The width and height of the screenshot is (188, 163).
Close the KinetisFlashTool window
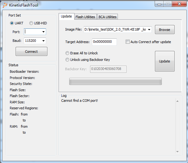click(179, 4)
